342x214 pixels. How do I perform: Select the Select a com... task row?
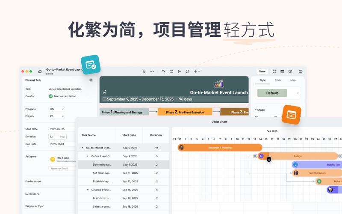(124, 206)
